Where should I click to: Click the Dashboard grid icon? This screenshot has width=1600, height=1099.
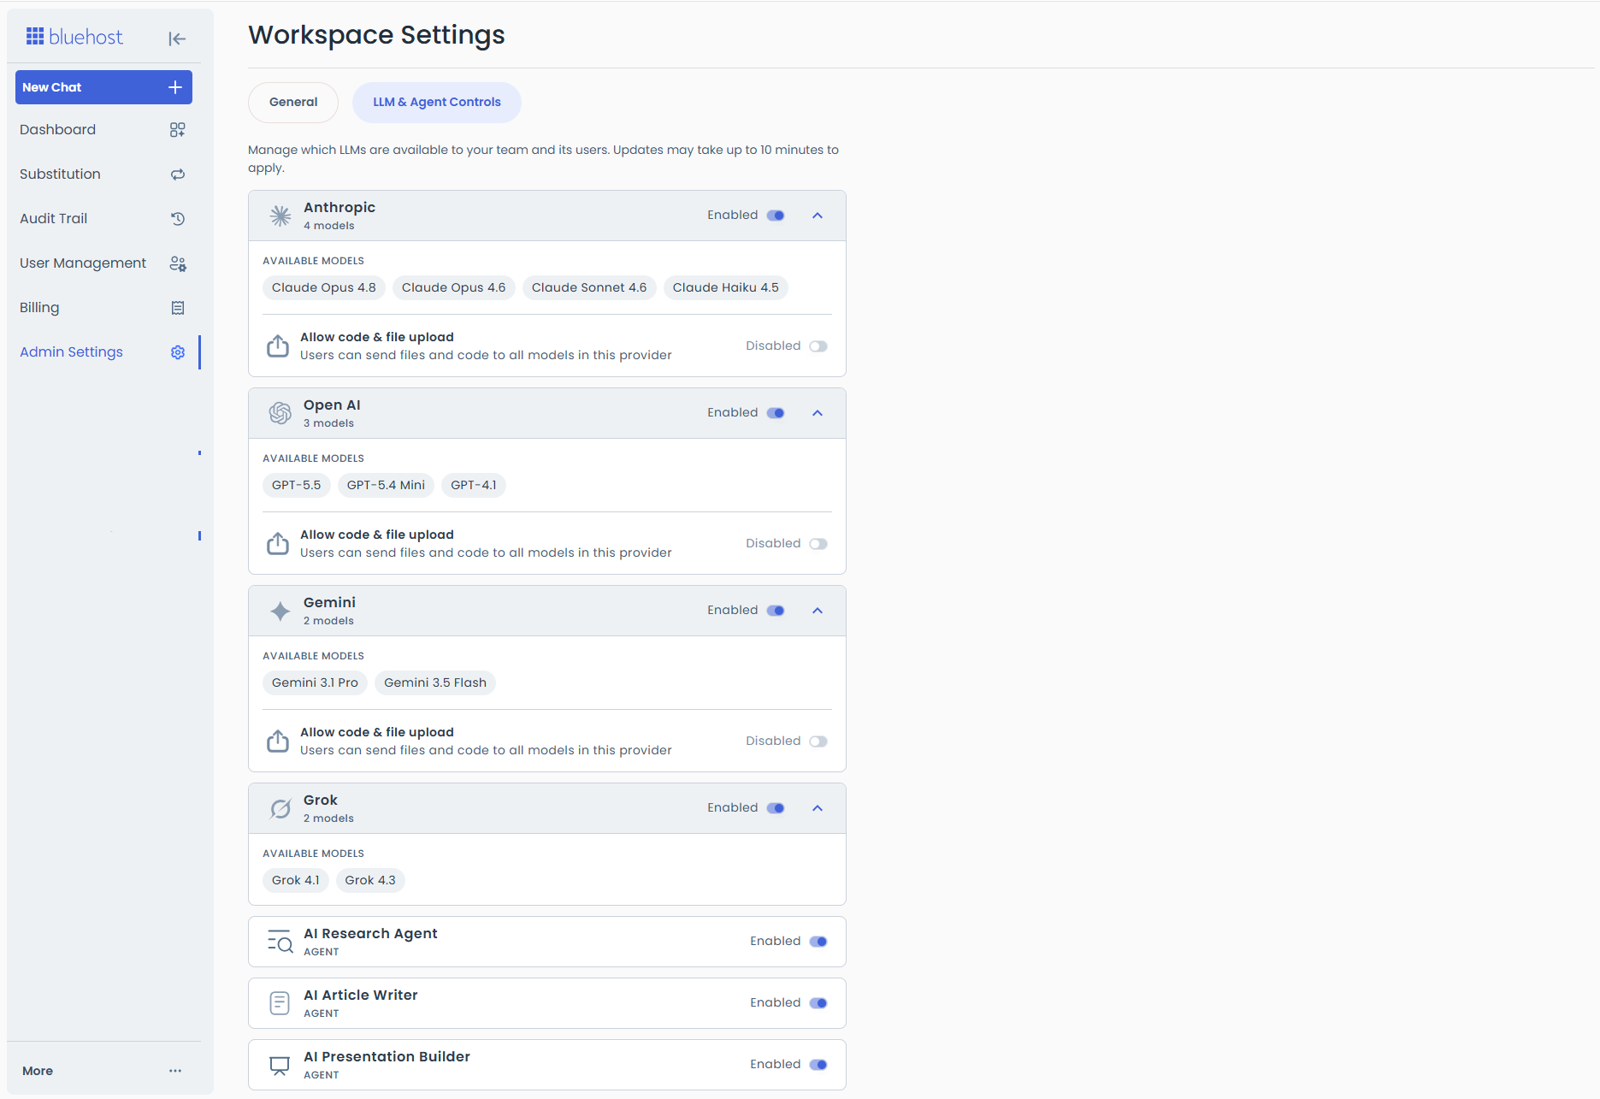tap(178, 130)
